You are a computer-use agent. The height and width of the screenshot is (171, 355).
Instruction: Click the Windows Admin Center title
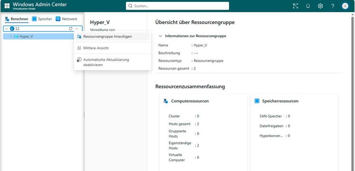[40, 4]
